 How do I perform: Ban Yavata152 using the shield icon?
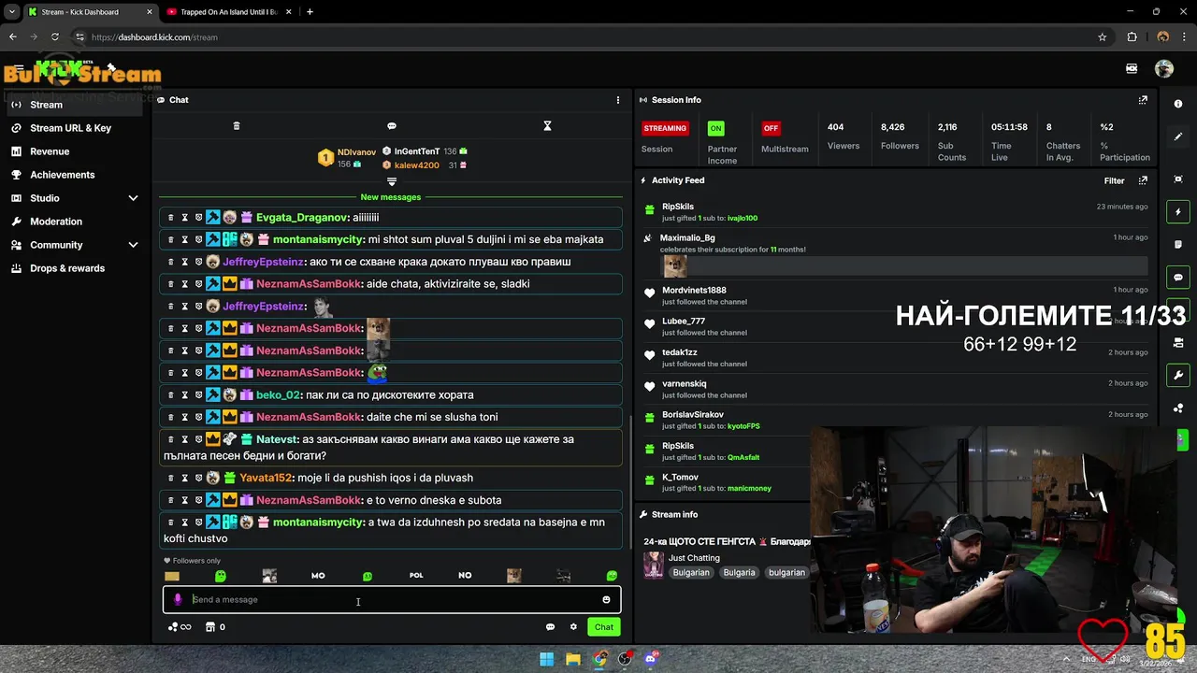198,478
